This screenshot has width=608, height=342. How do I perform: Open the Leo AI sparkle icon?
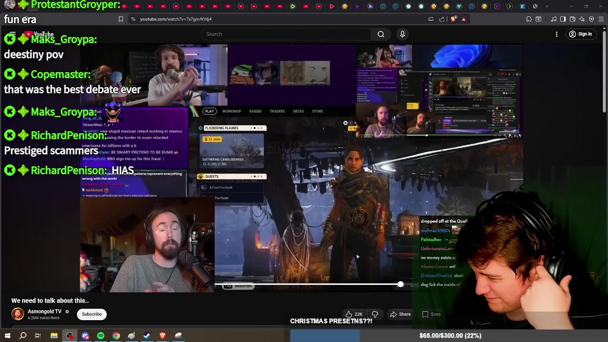(x=582, y=19)
